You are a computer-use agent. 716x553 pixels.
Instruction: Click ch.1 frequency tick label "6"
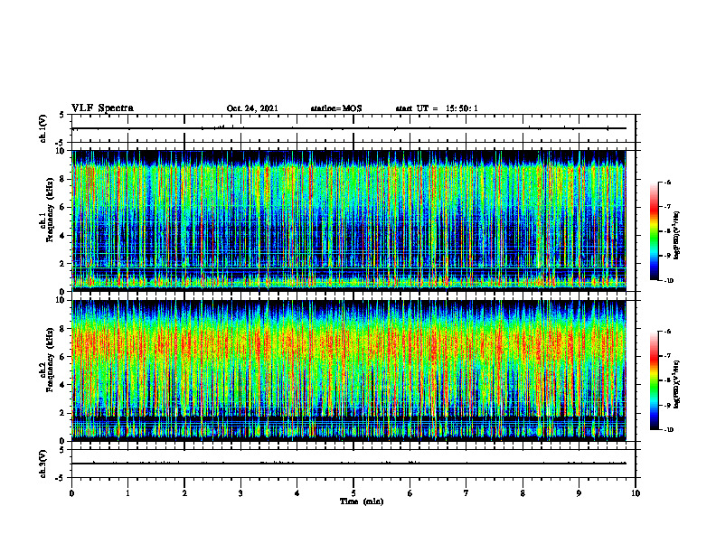tap(62, 207)
